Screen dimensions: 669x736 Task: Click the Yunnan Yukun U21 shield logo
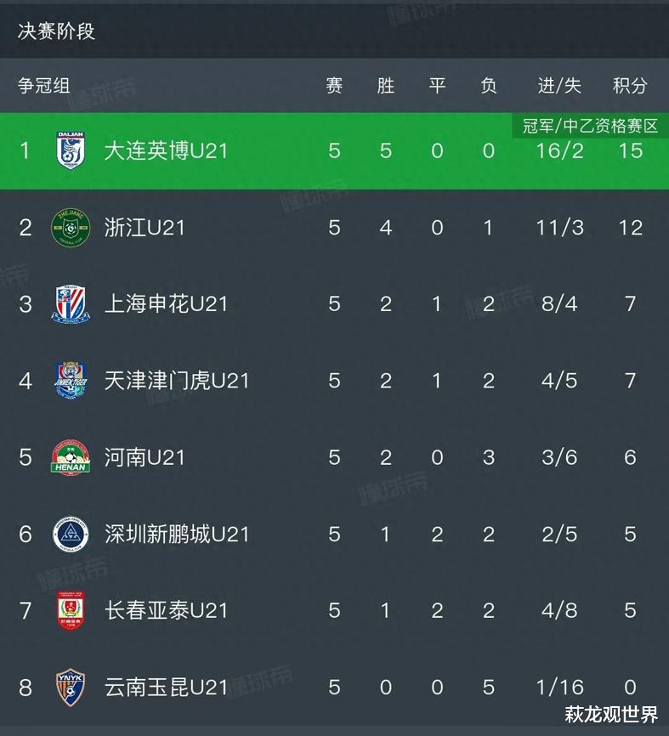pos(69,686)
